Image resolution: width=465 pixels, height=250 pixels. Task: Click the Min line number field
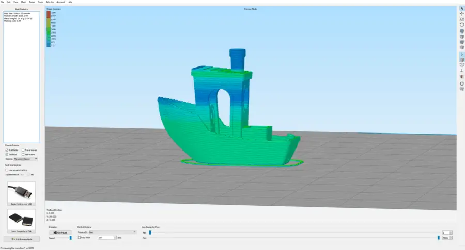click(x=446, y=232)
